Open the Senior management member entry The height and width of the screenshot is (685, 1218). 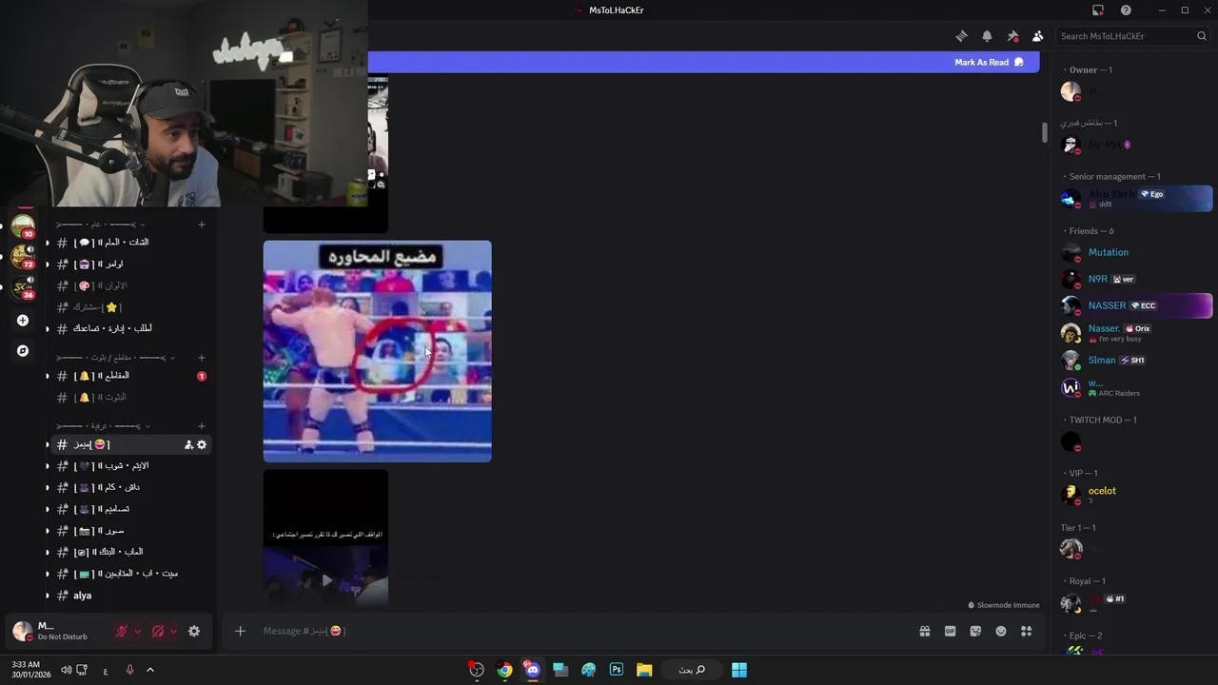1135,198
